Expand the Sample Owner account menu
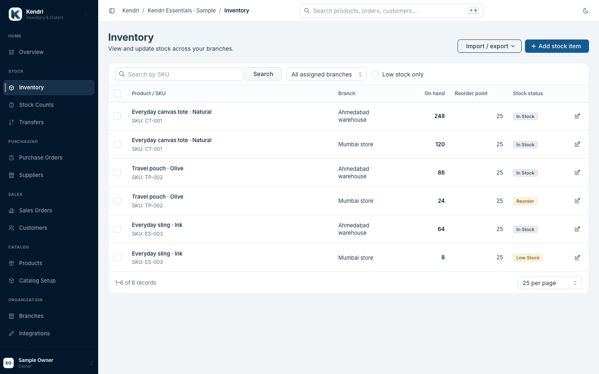This screenshot has width=599, height=374. click(x=92, y=363)
